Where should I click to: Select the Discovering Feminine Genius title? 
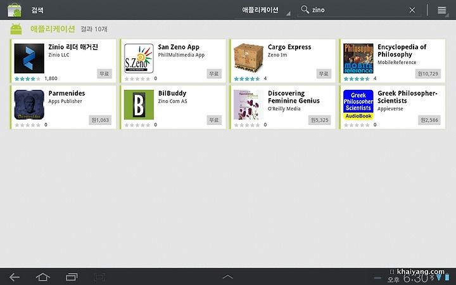click(294, 97)
